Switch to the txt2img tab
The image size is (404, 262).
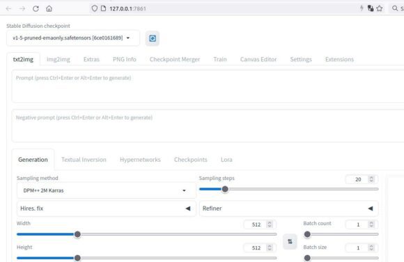[23, 59]
